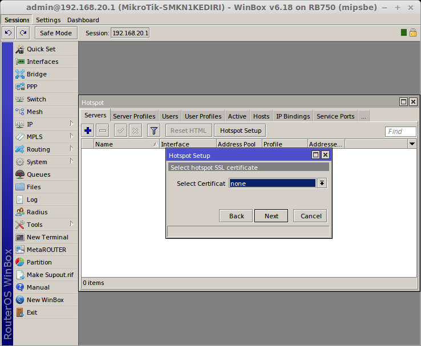Click Back in Hotspot Setup
The width and height of the screenshot is (421, 346).
tap(236, 216)
